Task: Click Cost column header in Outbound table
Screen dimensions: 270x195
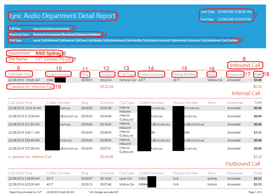Action: coord(258,173)
